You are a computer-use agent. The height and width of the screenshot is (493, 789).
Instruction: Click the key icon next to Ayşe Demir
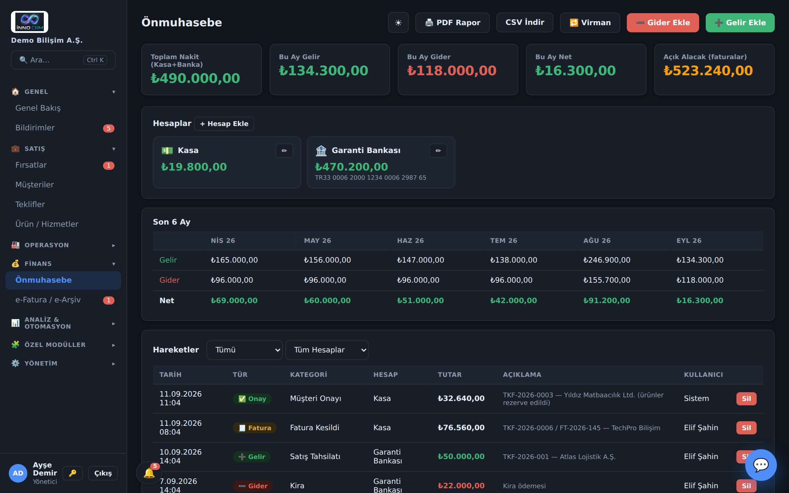[73, 473]
